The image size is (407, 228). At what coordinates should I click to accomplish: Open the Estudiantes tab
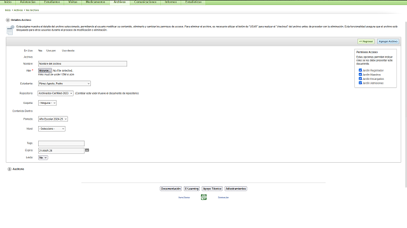[52, 2]
